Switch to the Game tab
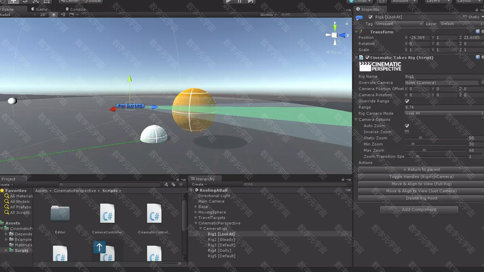 point(39,9)
